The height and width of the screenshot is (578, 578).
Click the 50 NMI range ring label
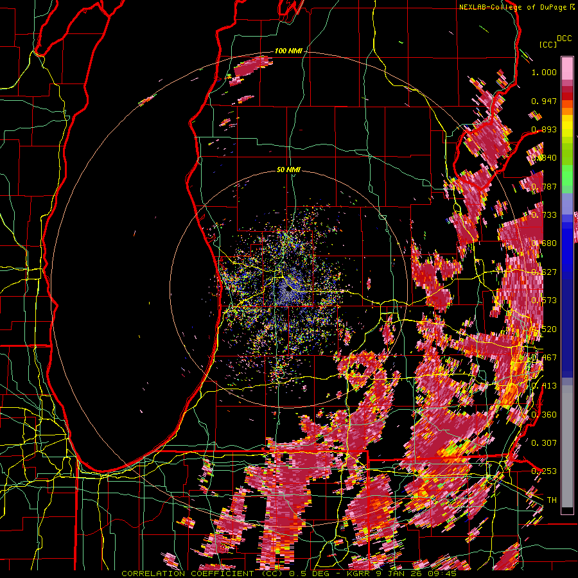click(x=288, y=170)
